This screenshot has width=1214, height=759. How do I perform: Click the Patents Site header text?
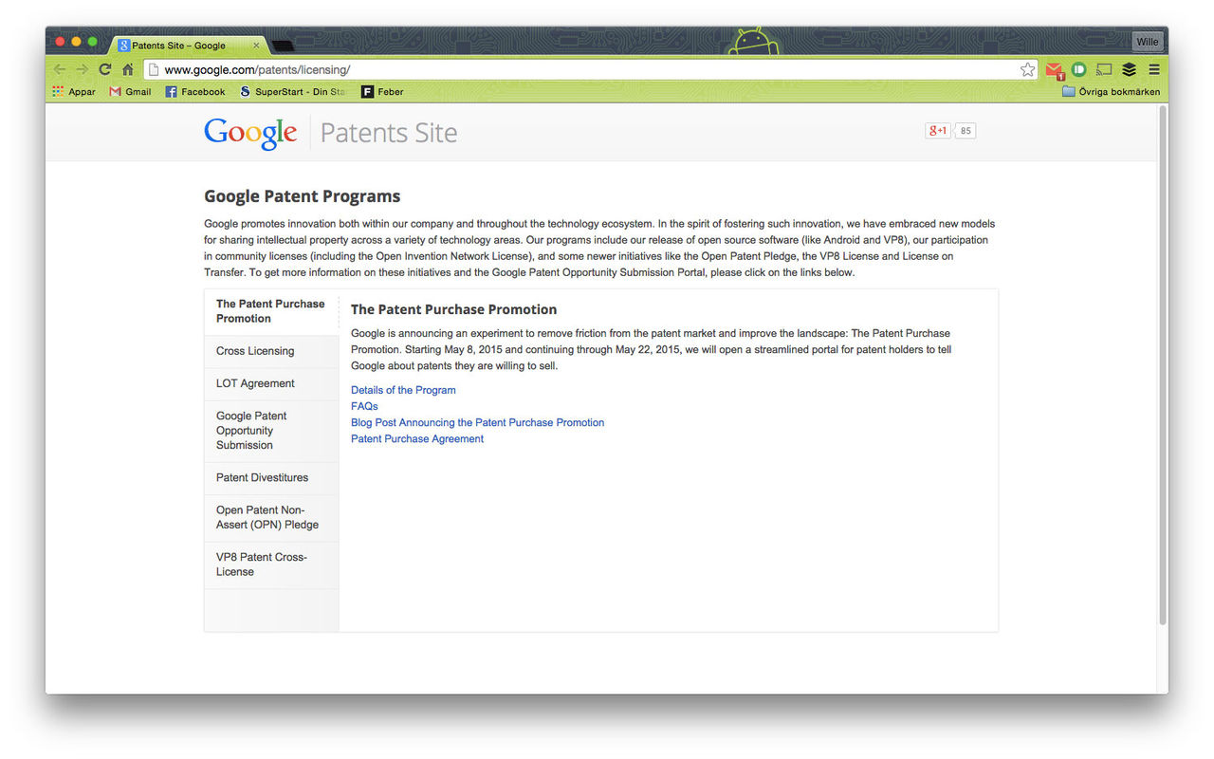point(389,133)
